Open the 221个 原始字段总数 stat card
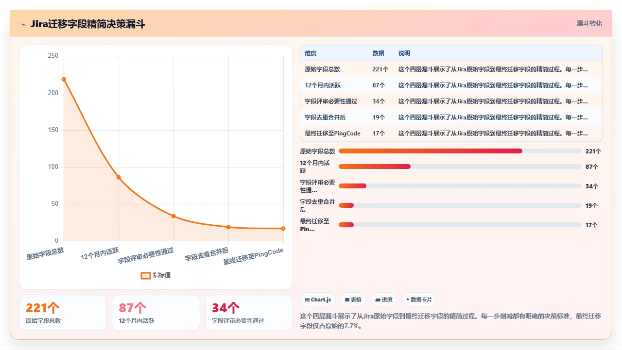This screenshot has width=622, height=350. [x=63, y=313]
